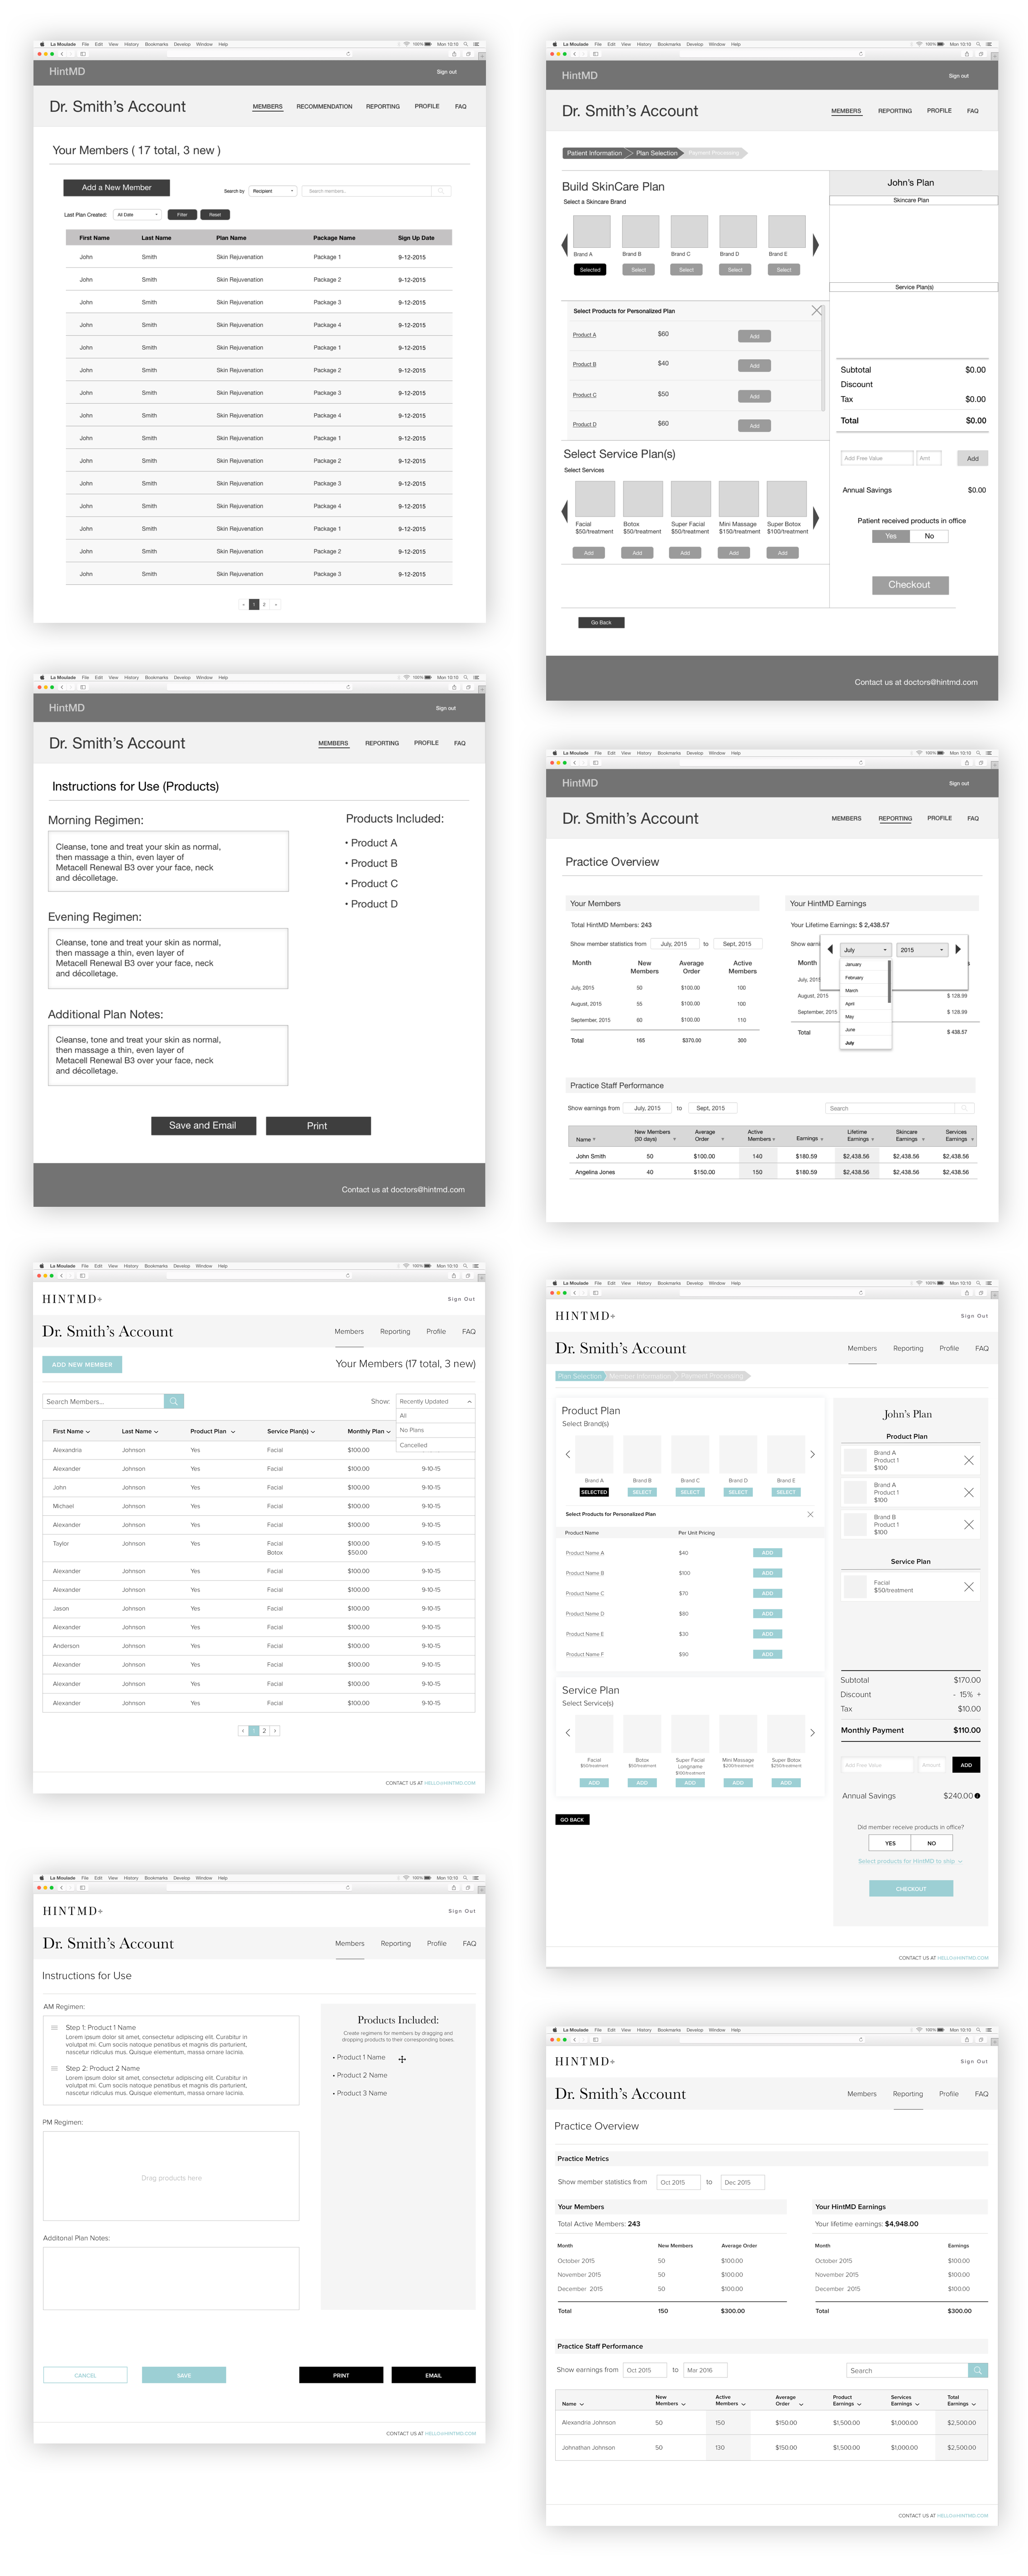Click the 'Drag products here' PM Regimen box
Screen dimensions: 1028x2576
pyautogui.click(x=171, y=2176)
